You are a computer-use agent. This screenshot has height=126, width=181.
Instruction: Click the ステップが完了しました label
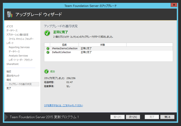tap(54, 78)
